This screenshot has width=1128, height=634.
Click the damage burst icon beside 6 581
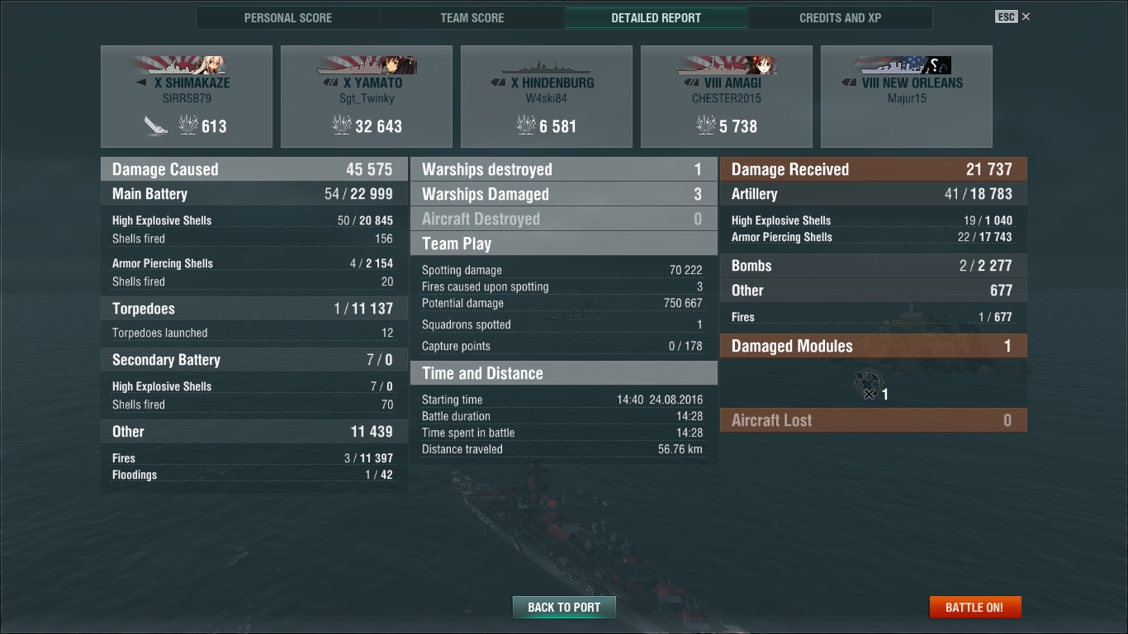[x=525, y=125]
